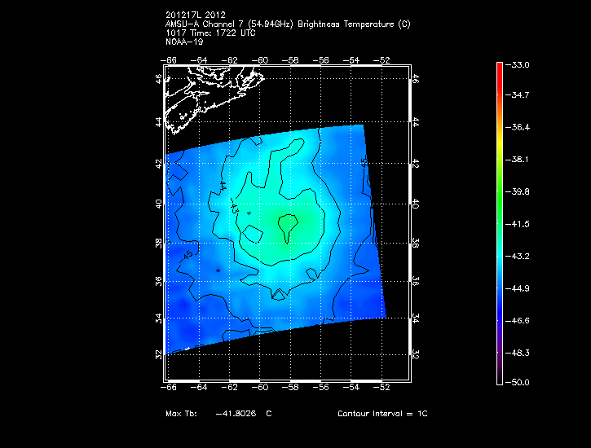Select the -50.0 color bar label
This screenshot has width=591, height=448.
click(x=518, y=383)
